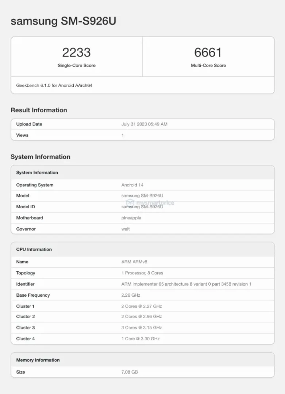Click the Geekbench 6.1.0 for Android AArch64 text
Image resolution: width=285 pixels, height=394 pixels.
54,85
